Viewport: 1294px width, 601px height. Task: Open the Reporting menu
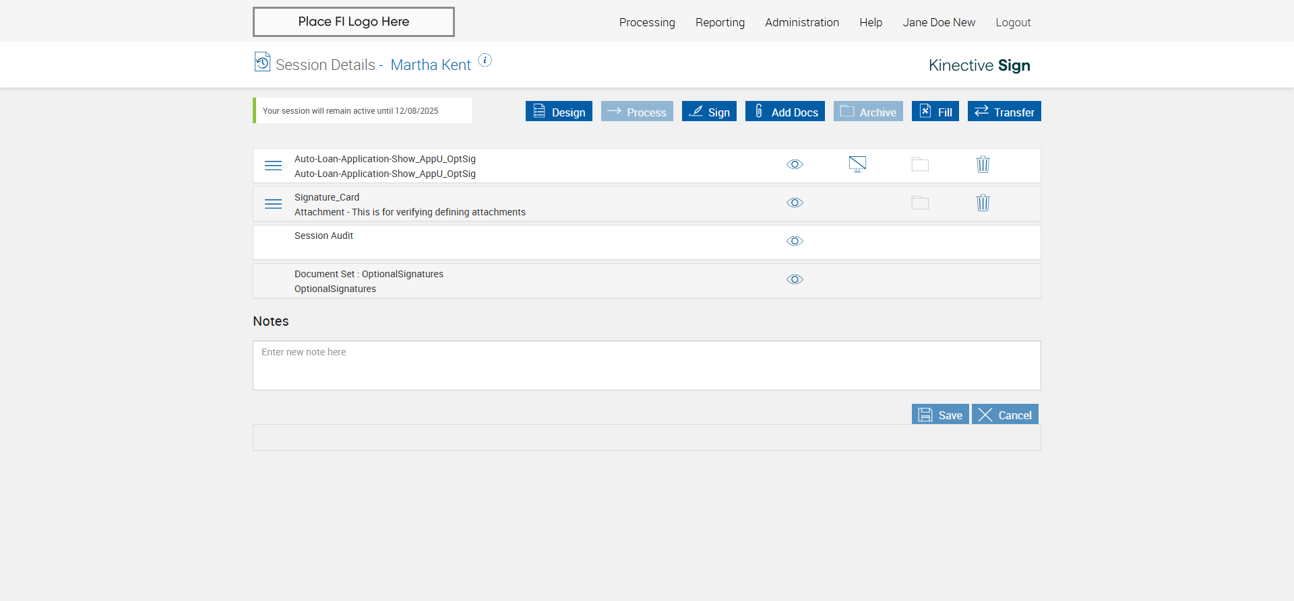[x=720, y=22]
